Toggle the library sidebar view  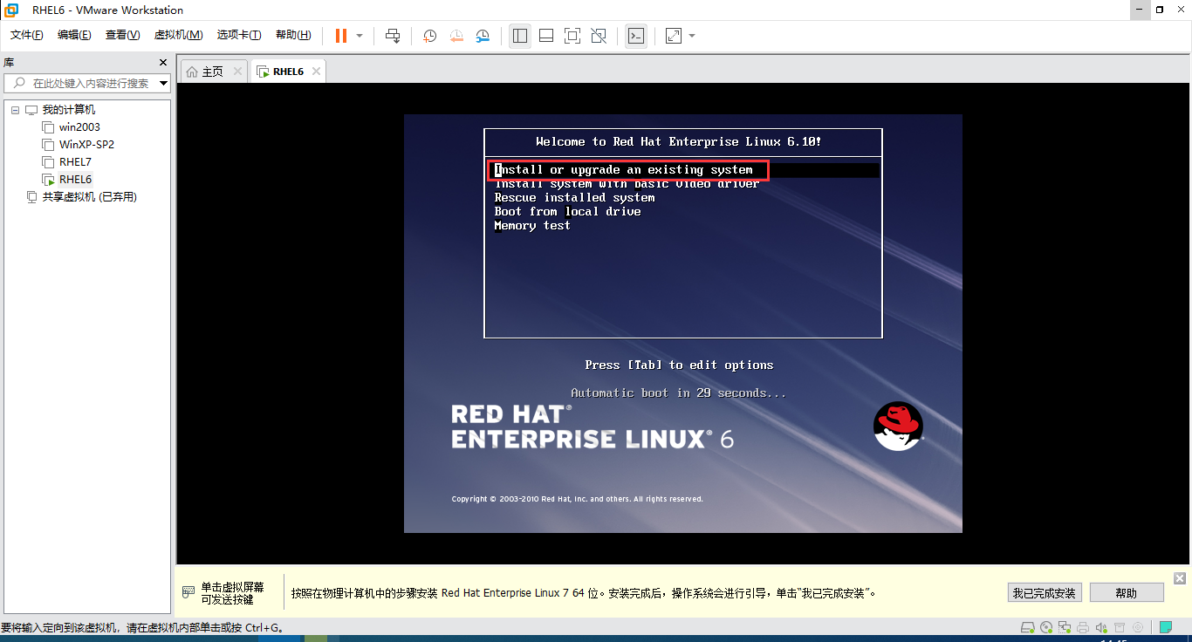tap(520, 36)
